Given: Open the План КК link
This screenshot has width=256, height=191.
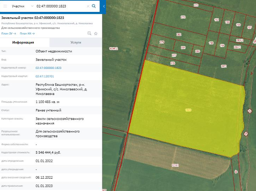Looking at the screenshot, I should (26, 33).
